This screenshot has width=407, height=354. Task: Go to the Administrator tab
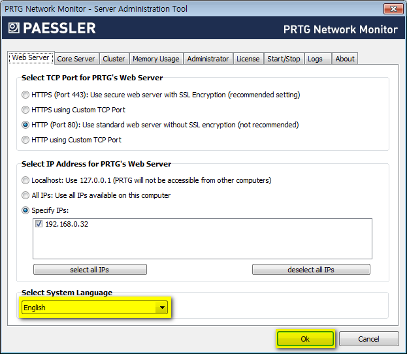click(208, 59)
